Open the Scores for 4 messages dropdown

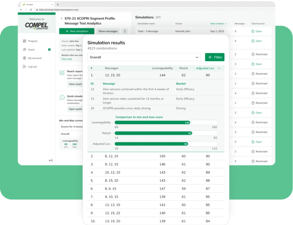tap(71, 126)
